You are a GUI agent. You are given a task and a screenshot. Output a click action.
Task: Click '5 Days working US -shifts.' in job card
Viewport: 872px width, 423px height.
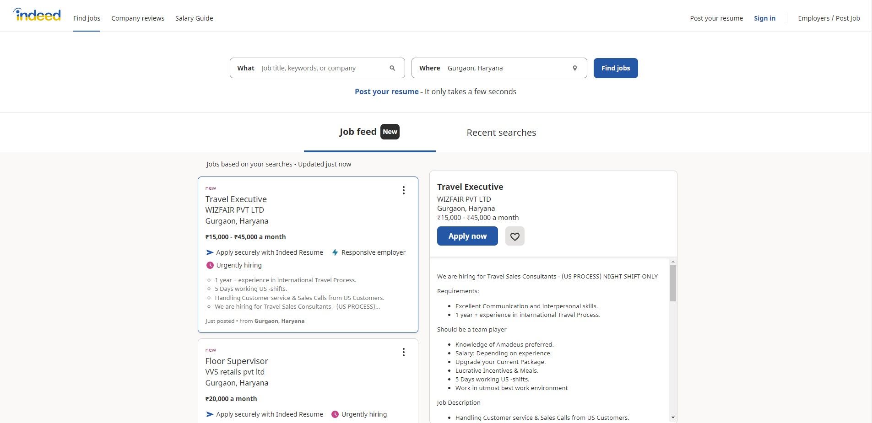[x=251, y=289]
